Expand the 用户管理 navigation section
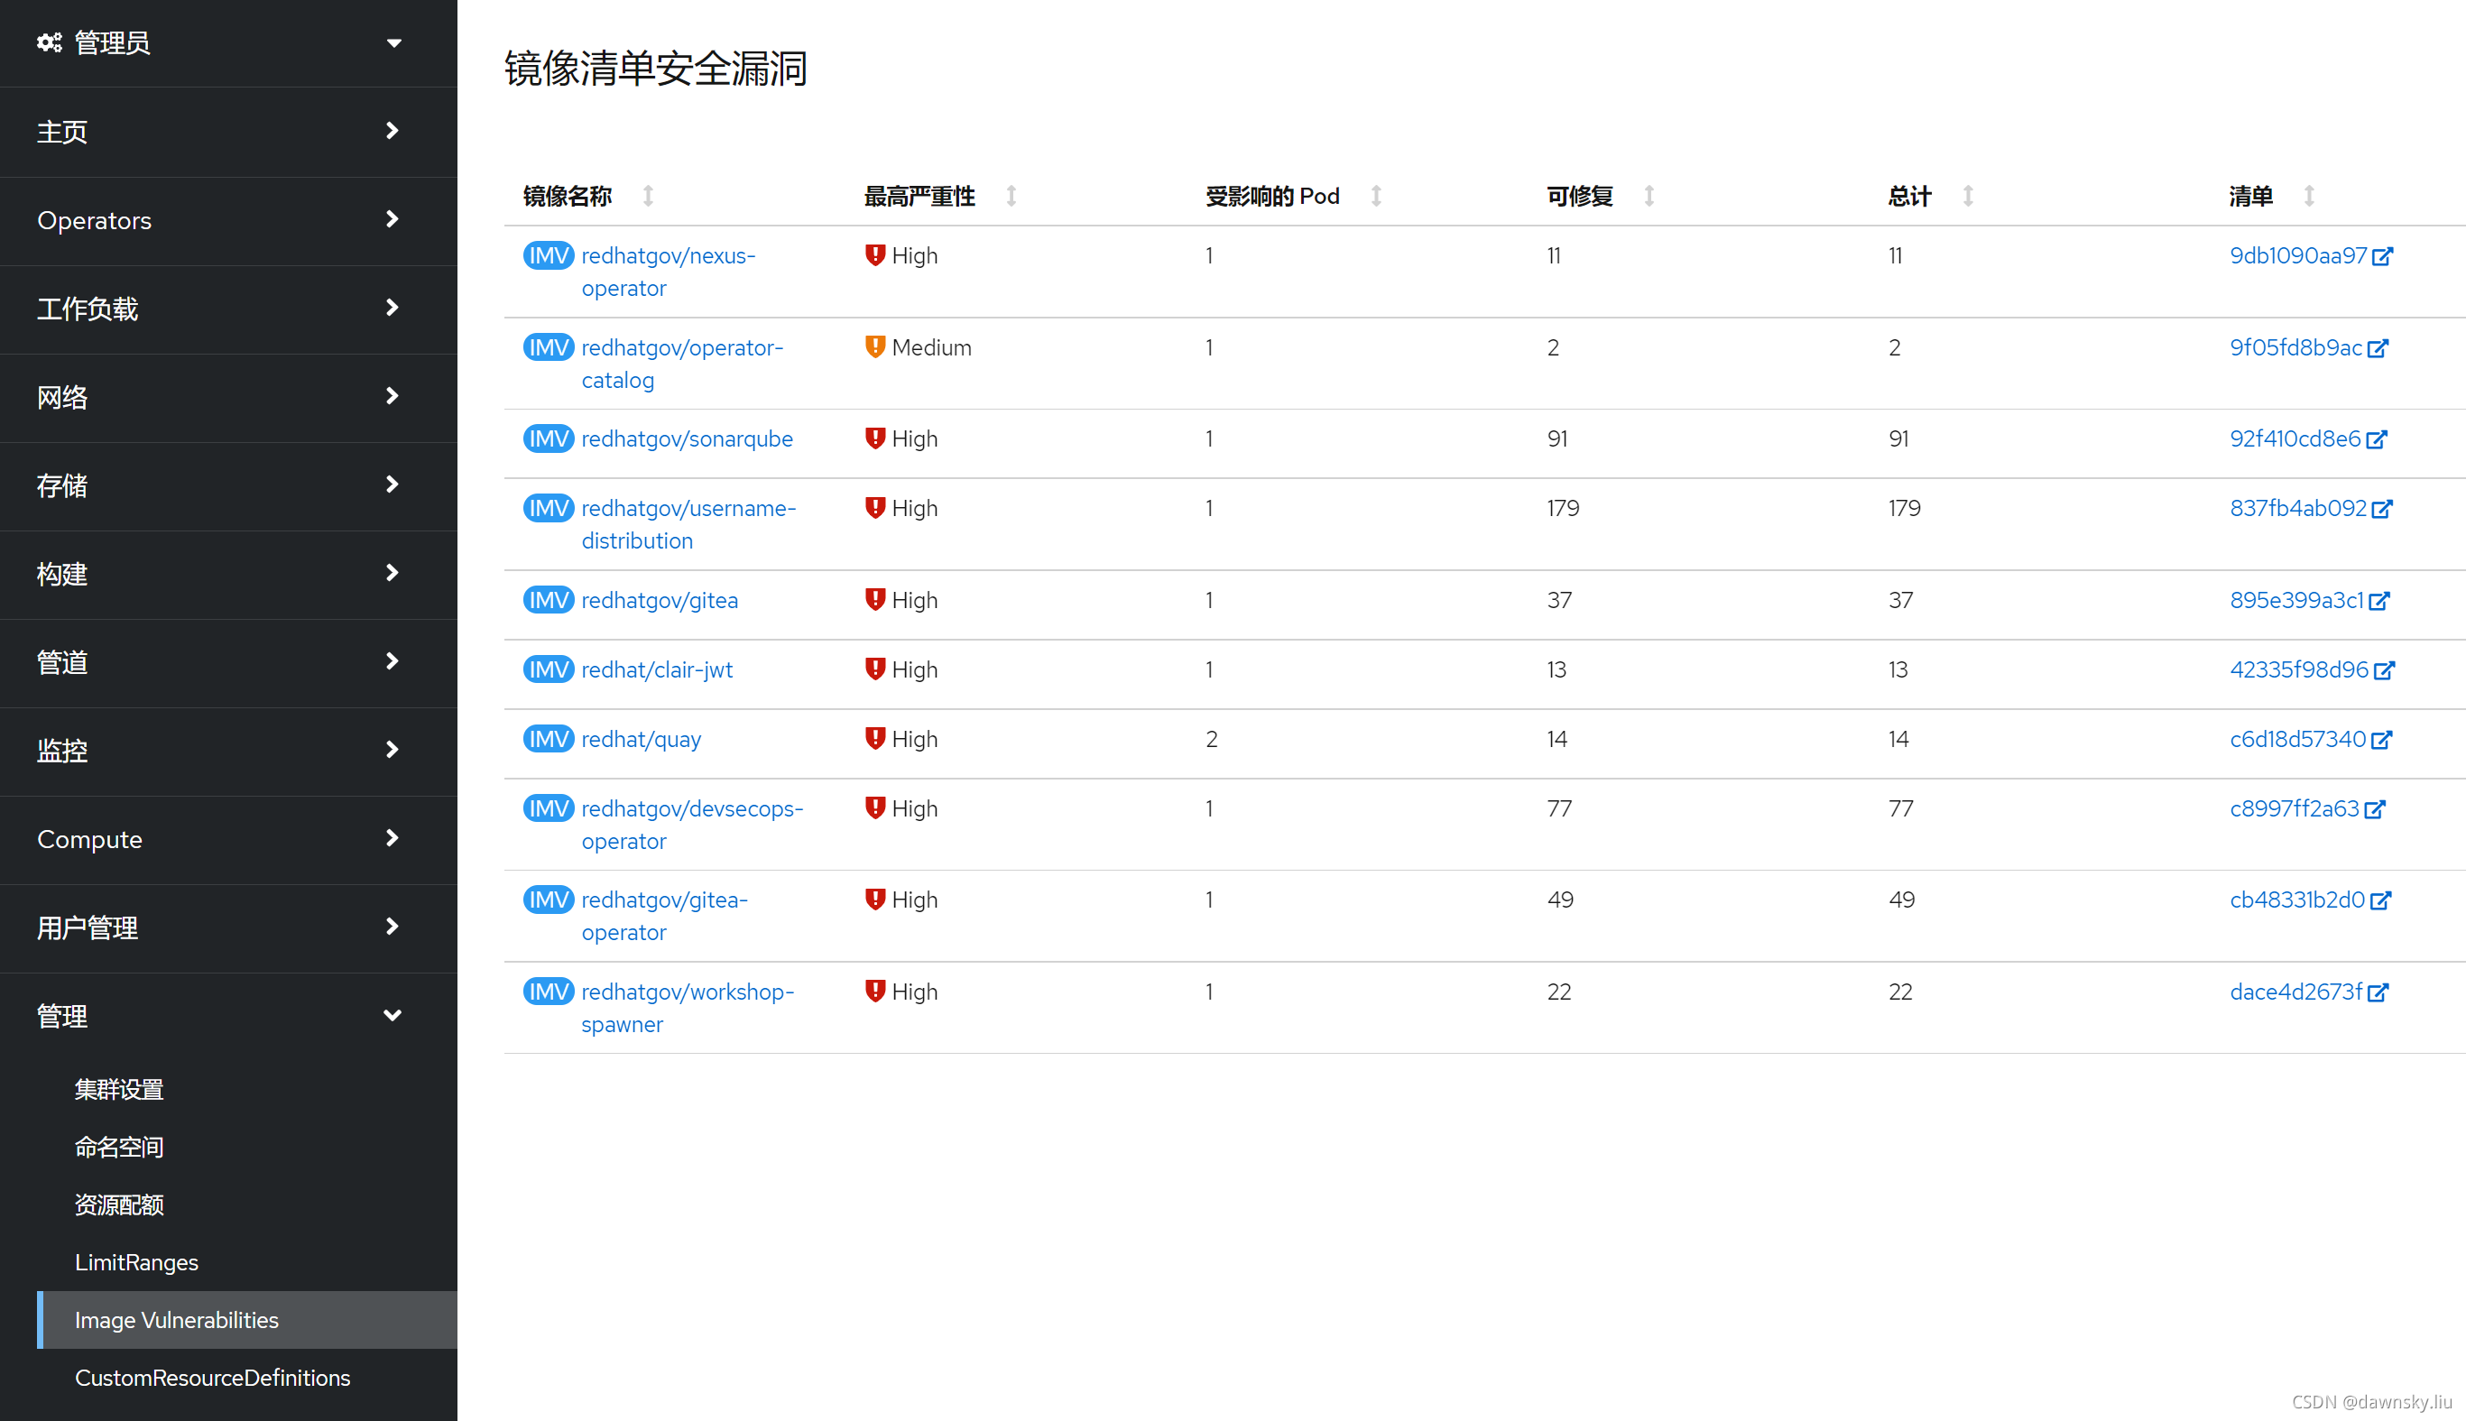The width and height of the screenshot is (2466, 1421). tap(228, 927)
